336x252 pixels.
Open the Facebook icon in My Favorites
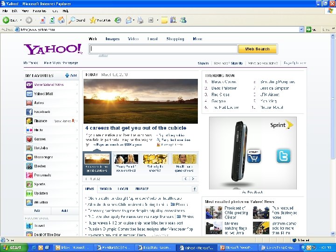click(x=29, y=112)
